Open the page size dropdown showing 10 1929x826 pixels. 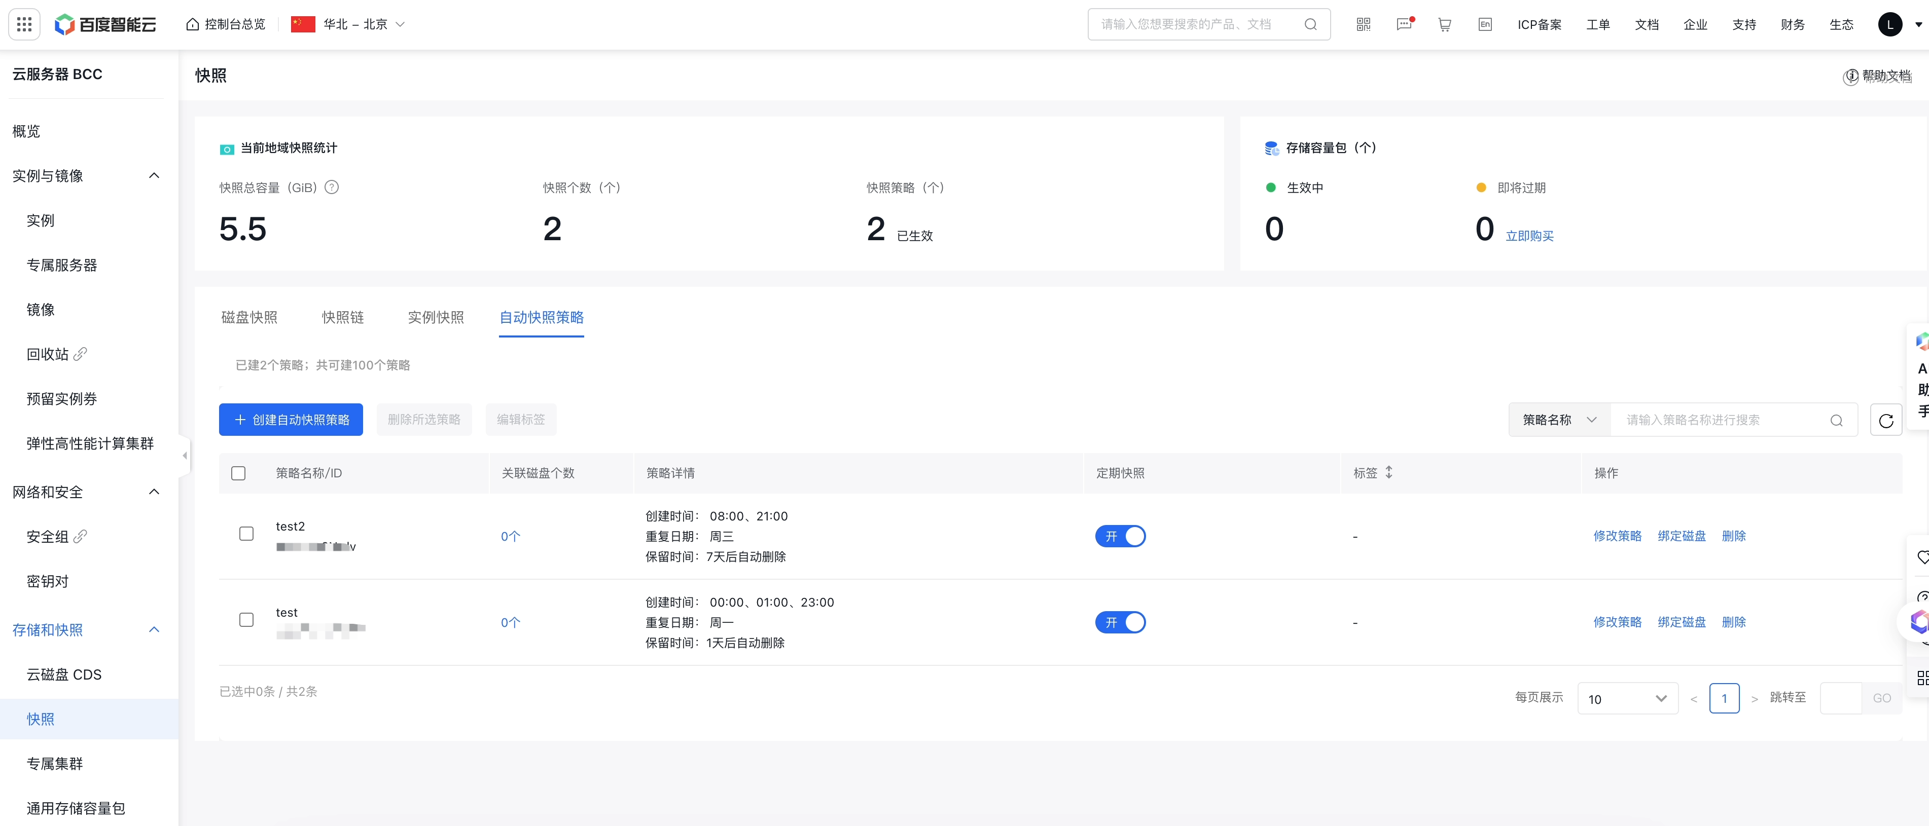coord(1627,698)
